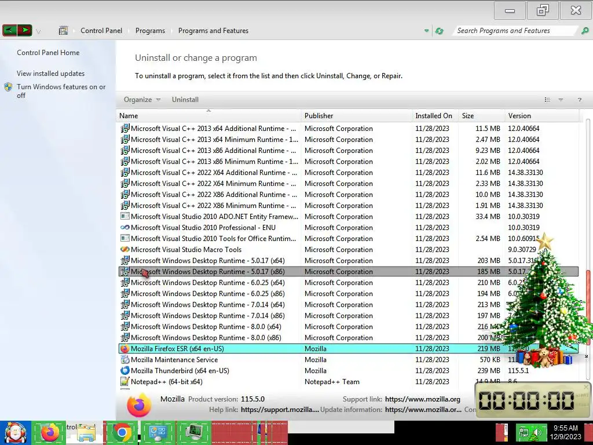Click Windows Desktop Runtime 8.0.0 (x64) icon
The image size is (593, 445).
point(125,327)
